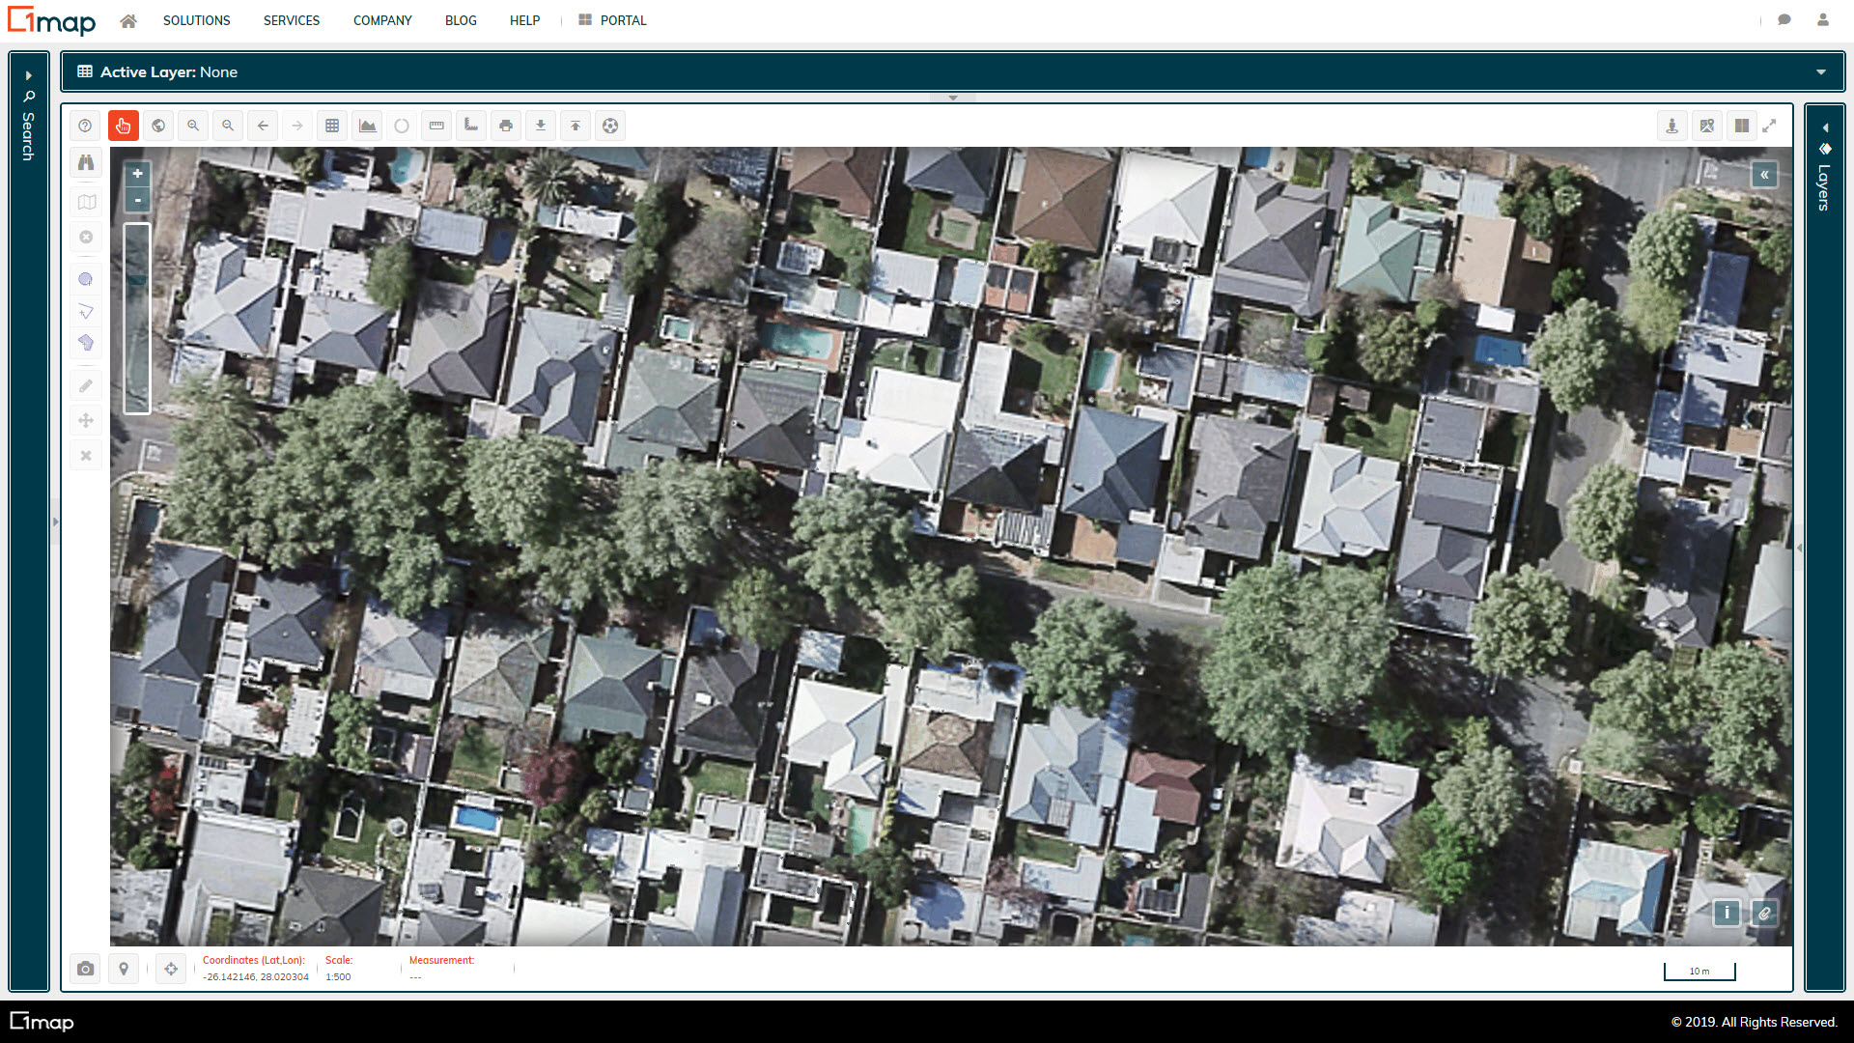Click the globe full-extent icon
This screenshot has width=1854, height=1043.
(x=158, y=126)
